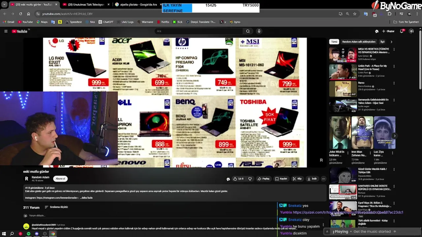Open Chrome tab search dropdown arrow
422x237 pixels.
[4, 5]
